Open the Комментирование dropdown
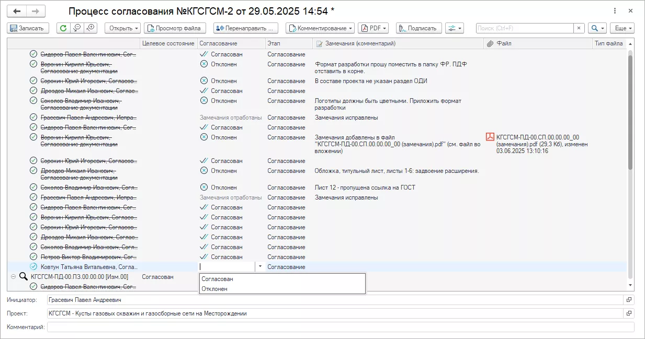 tap(320, 28)
